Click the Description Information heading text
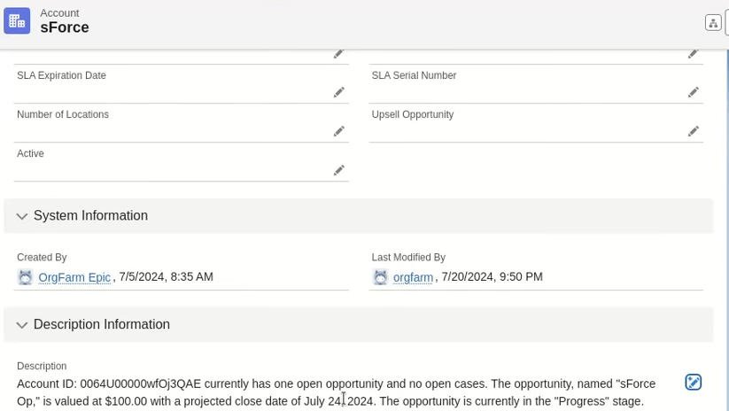This screenshot has width=729, height=411. 102,324
